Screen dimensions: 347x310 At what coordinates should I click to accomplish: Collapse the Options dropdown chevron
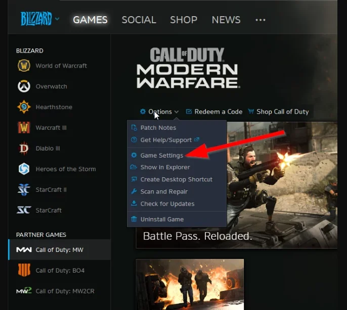tap(177, 112)
